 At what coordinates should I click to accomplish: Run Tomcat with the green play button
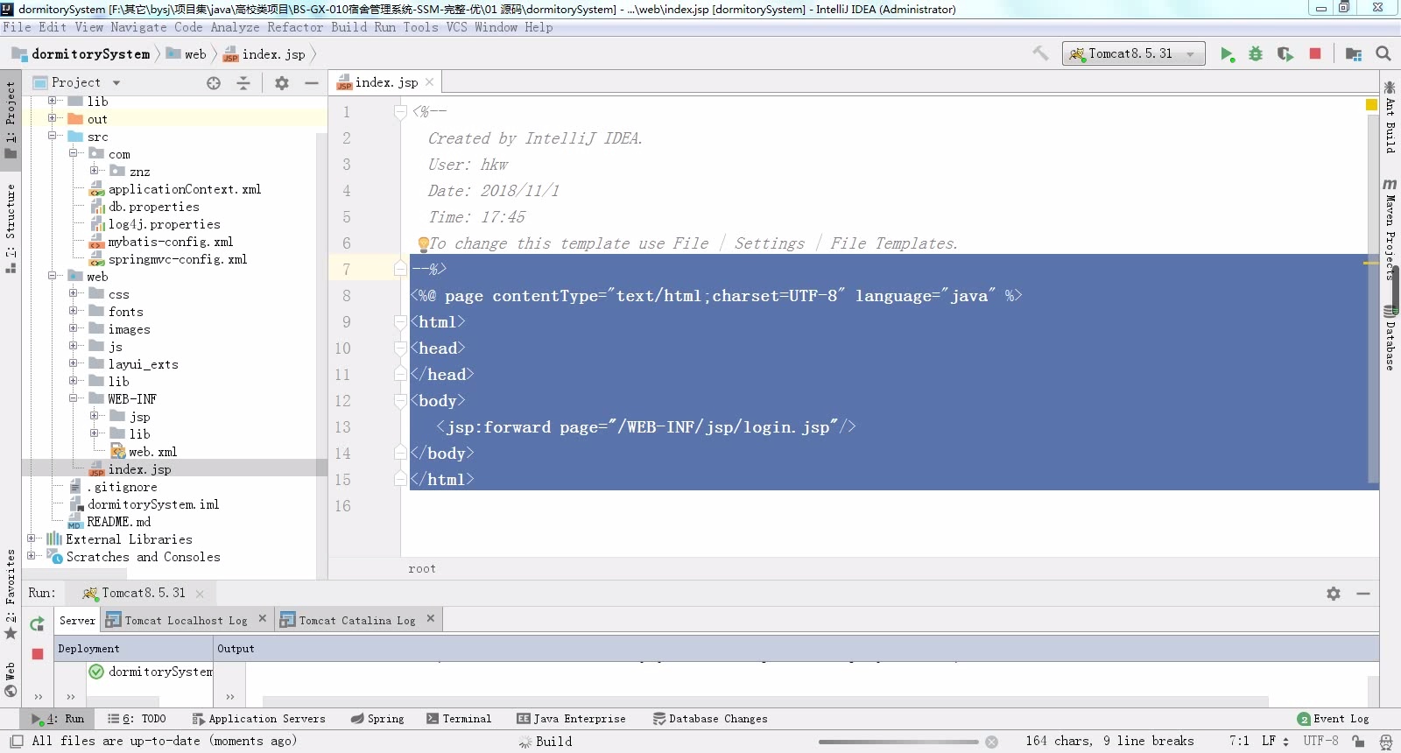1227,54
